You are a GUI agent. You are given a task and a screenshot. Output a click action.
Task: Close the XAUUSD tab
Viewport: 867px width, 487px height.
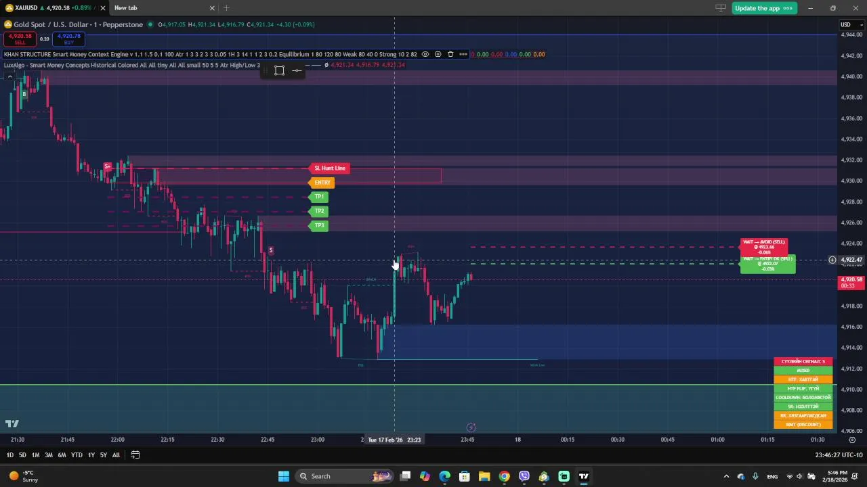tap(103, 8)
